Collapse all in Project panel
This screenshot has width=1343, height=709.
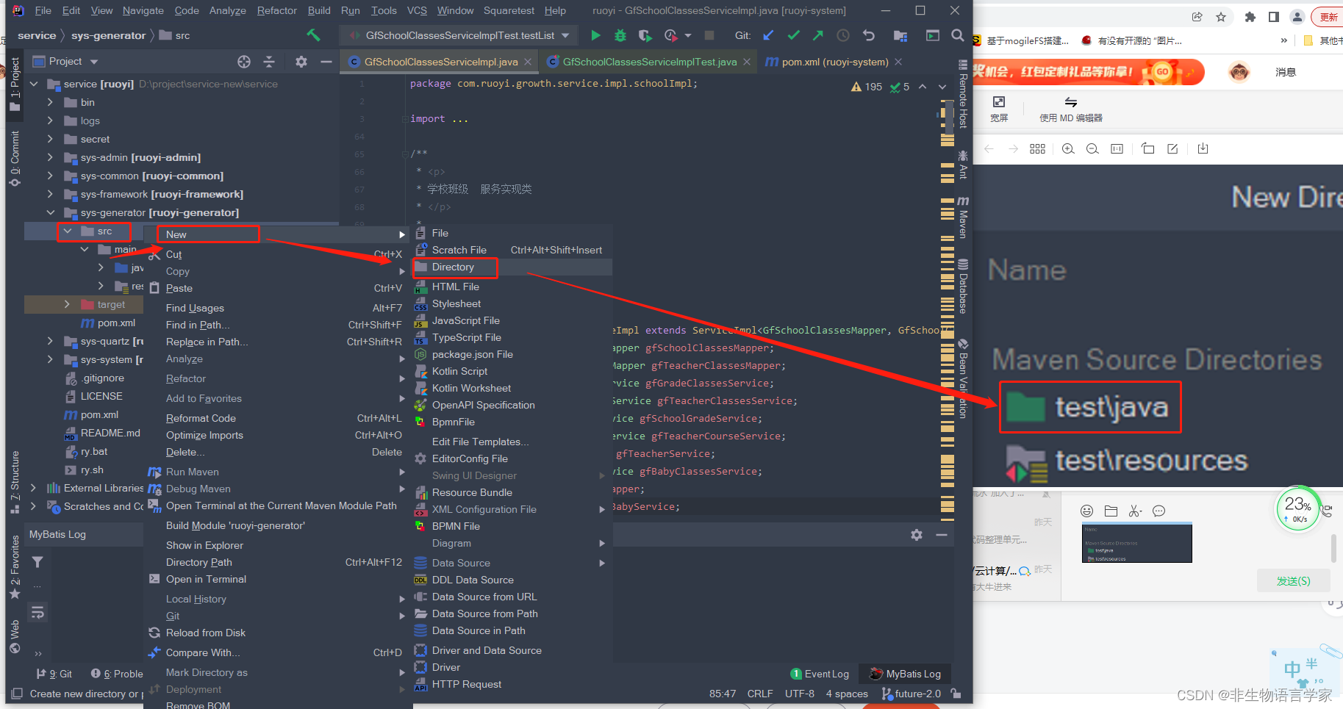tap(269, 62)
